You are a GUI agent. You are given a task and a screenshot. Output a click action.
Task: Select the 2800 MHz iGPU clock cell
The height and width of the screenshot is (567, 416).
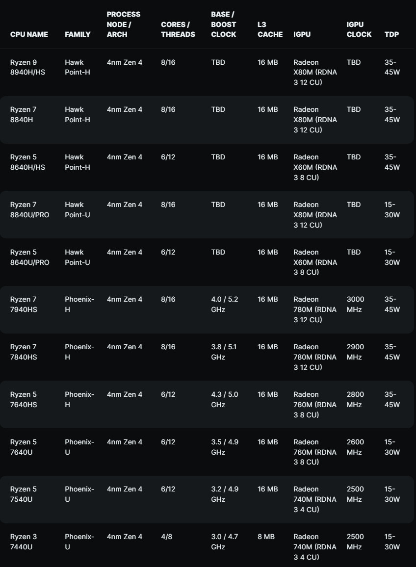click(355, 399)
